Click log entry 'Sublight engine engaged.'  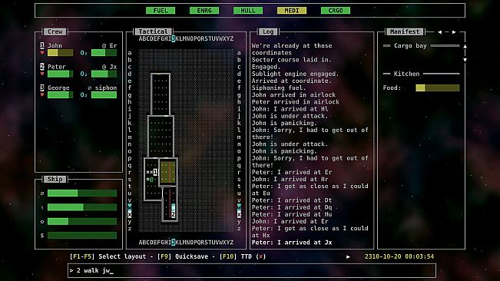coord(295,74)
